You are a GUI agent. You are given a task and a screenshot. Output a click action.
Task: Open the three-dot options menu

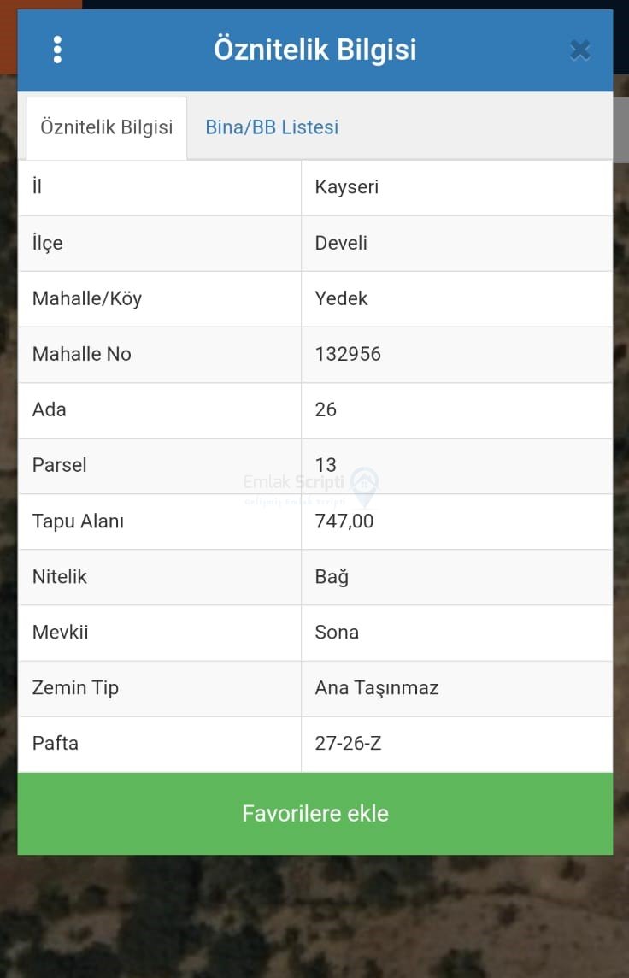click(x=57, y=50)
